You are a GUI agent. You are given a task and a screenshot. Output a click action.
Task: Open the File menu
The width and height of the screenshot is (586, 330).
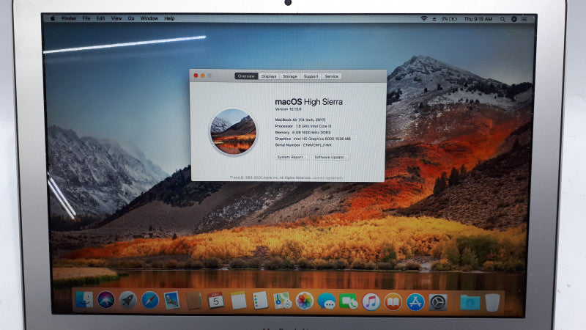pos(86,18)
